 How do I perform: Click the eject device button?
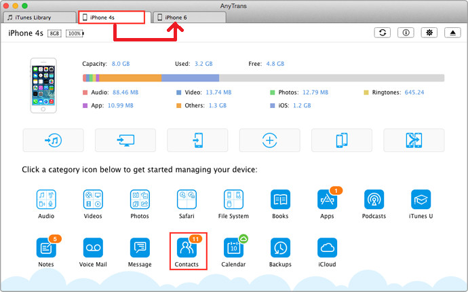click(x=453, y=33)
